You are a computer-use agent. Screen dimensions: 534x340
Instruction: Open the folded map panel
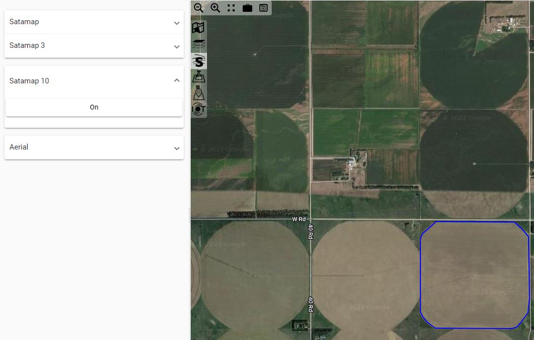tap(199, 28)
